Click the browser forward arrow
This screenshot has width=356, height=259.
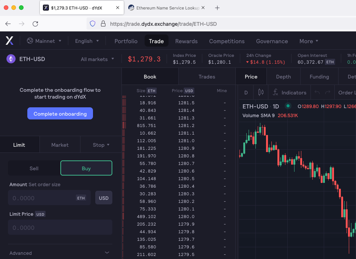22,24
